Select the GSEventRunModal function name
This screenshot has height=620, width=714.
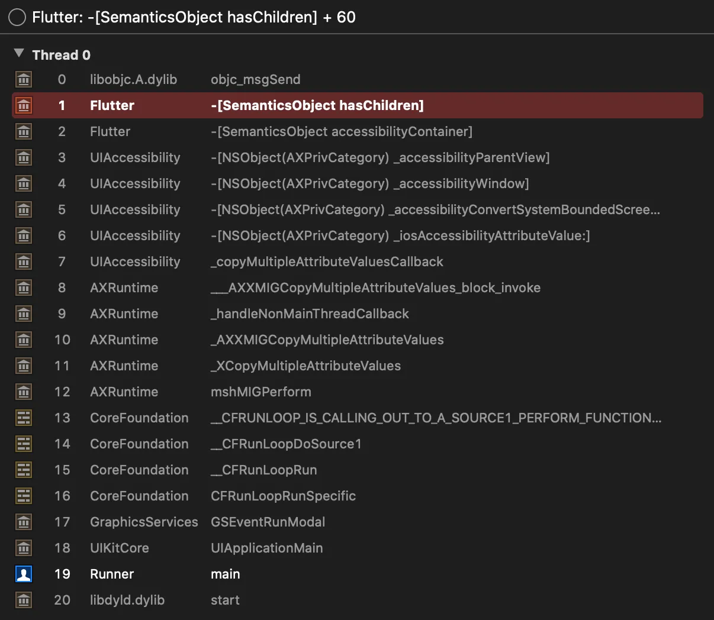268,522
